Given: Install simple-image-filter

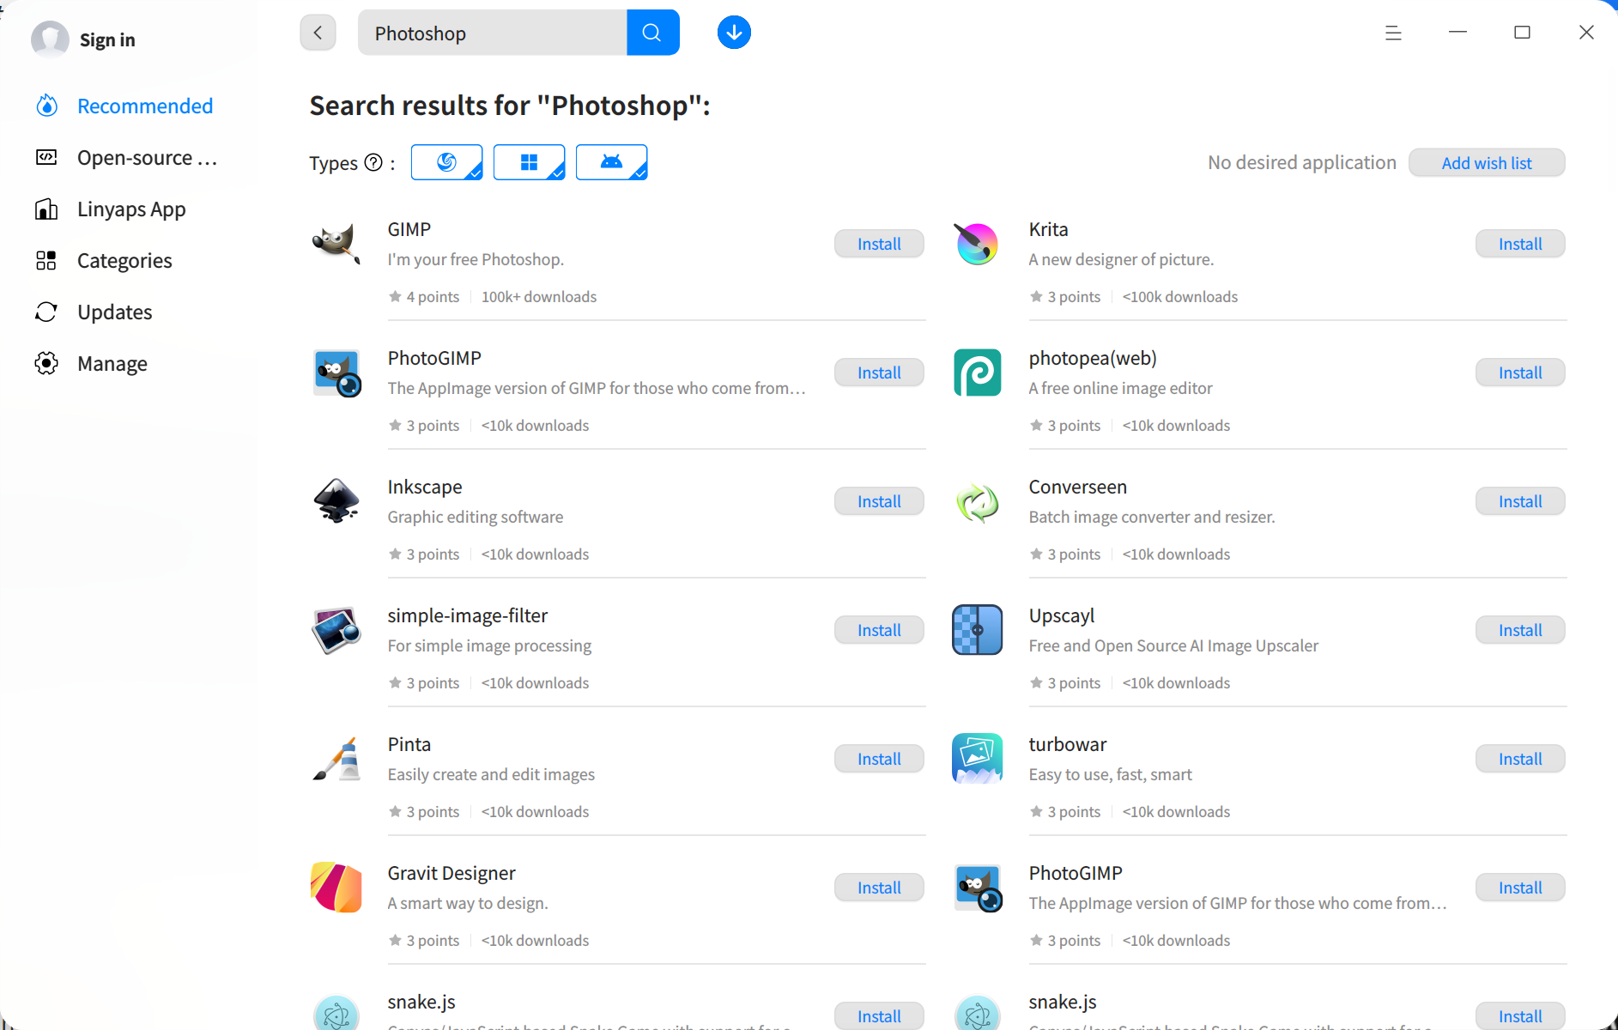Looking at the screenshot, I should (x=879, y=630).
